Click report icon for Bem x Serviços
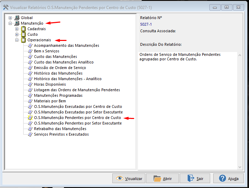The image size is (249, 188). (30, 51)
